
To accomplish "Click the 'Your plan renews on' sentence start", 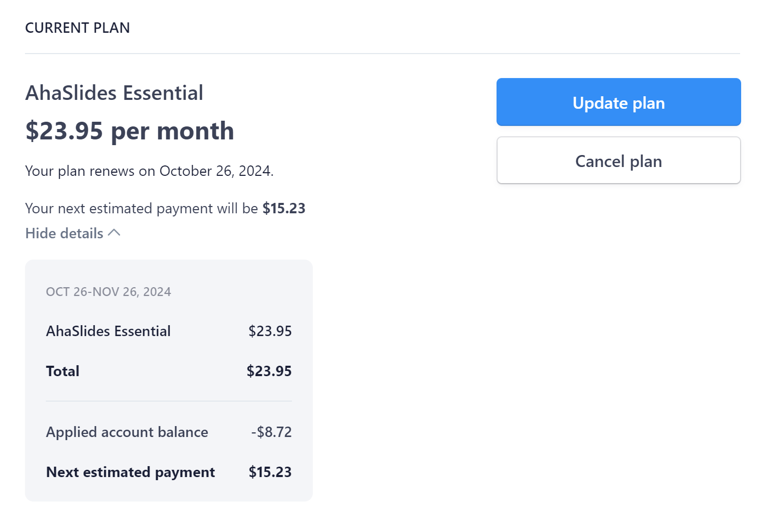I will pyautogui.click(x=90, y=171).
